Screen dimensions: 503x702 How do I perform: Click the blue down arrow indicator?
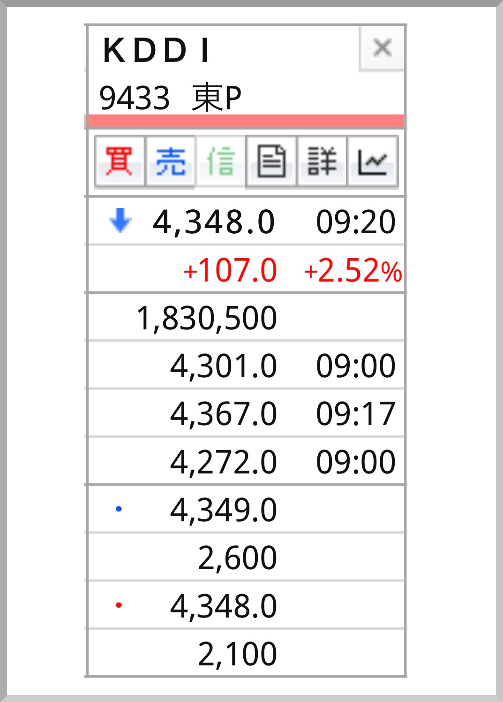point(120,221)
